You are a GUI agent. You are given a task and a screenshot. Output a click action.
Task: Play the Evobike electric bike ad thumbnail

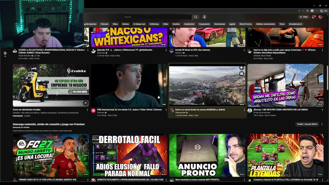(51, 85)
